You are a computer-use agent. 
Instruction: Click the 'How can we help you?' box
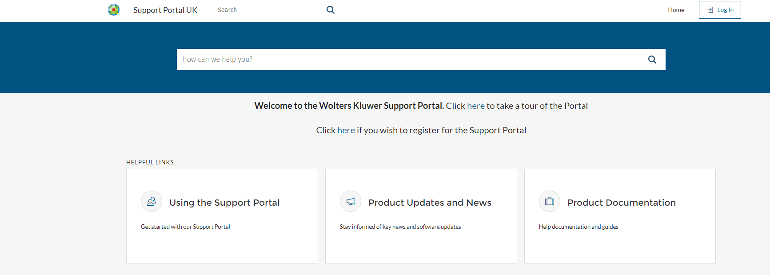[x=421, y=60]
